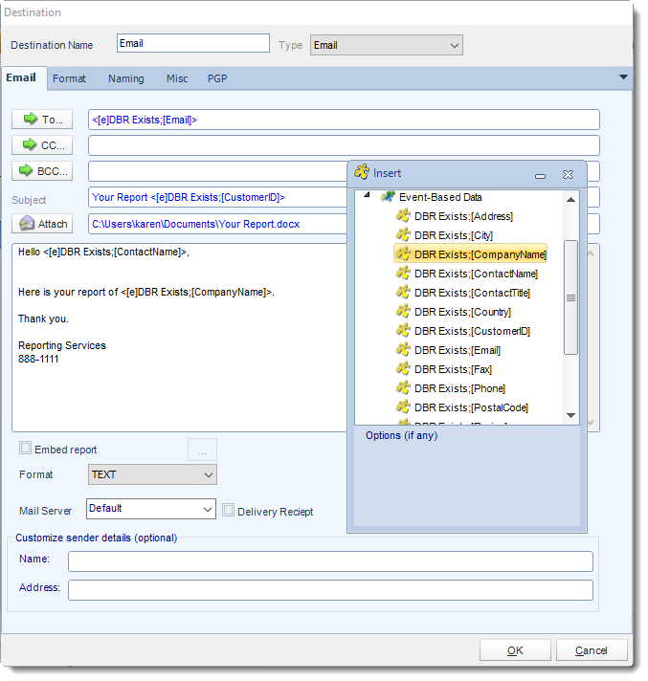Open the PGP tab

click(x=217, y=78)
